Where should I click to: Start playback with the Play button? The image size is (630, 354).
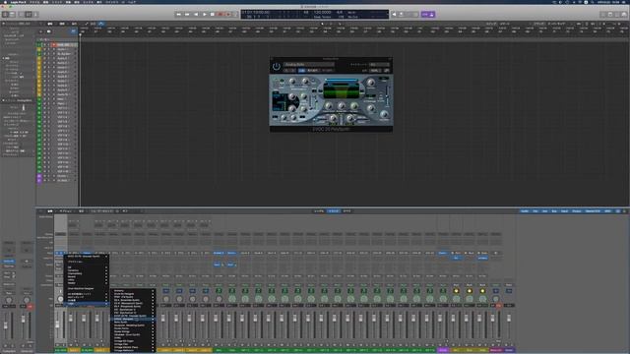(x=204, y=15)
